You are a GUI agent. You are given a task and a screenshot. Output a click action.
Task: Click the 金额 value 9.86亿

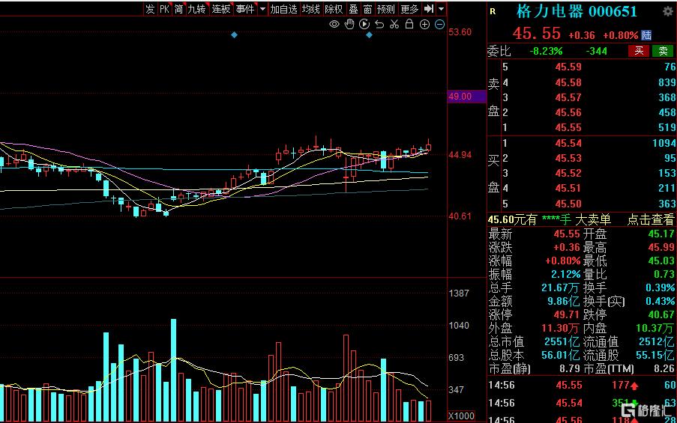pos(563,302)
